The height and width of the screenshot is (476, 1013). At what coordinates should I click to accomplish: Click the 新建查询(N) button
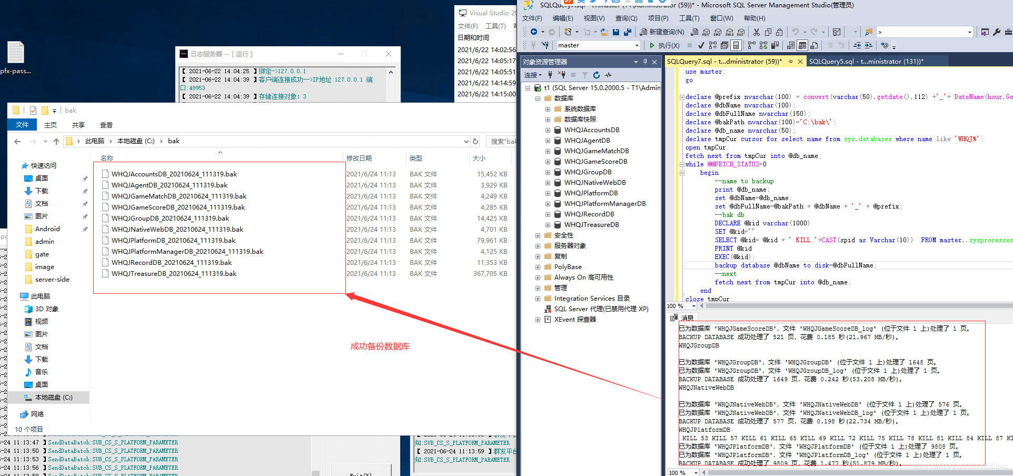(x=662, y=32)
